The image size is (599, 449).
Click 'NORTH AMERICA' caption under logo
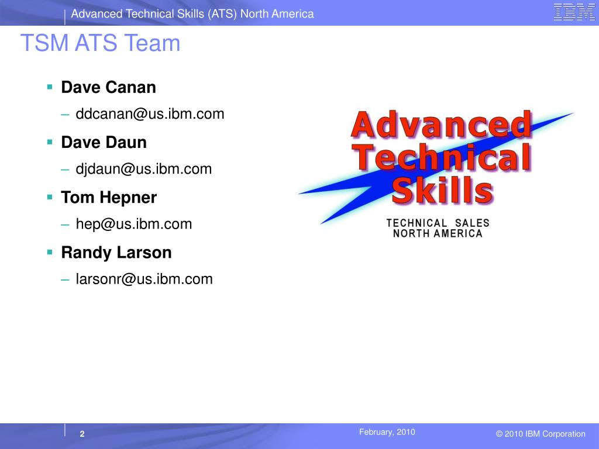click(x=438, y=233)
